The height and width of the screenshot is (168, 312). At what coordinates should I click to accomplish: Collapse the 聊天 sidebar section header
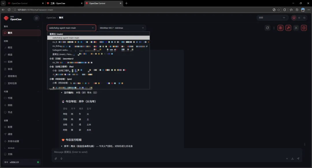[21, 27]
